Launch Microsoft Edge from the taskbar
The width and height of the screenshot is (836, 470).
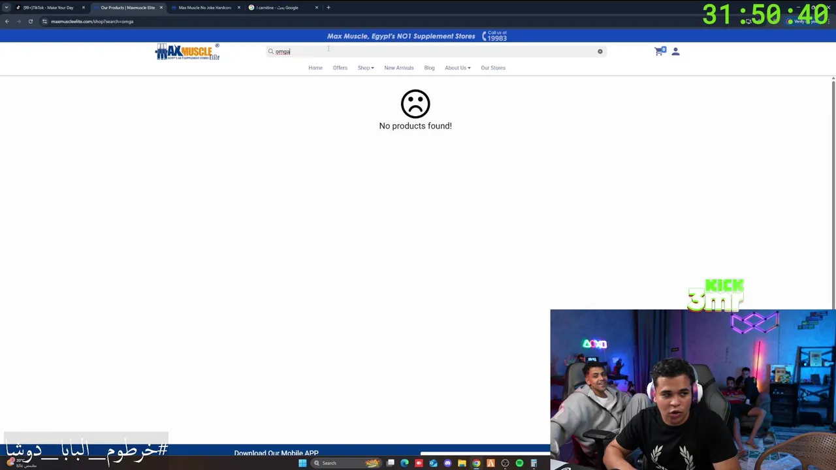pyautogui.click(x=404, y=463)
